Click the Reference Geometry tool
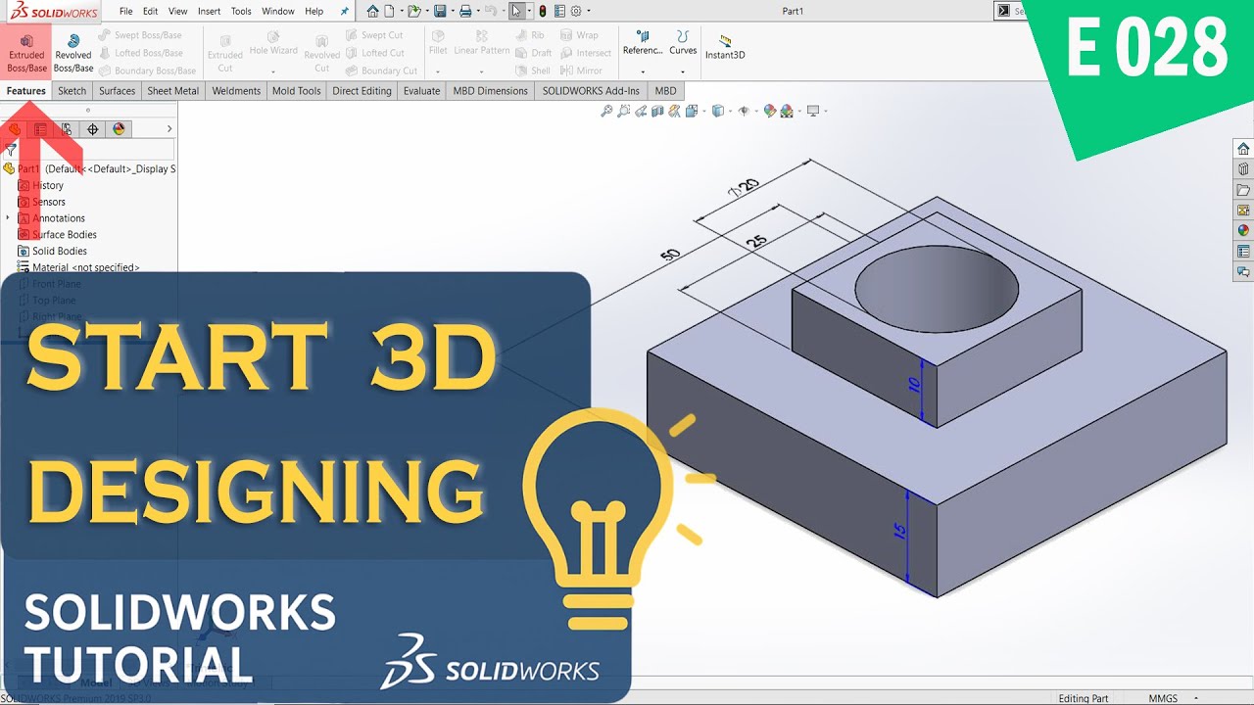The image size is (1254, 705). 643,44
